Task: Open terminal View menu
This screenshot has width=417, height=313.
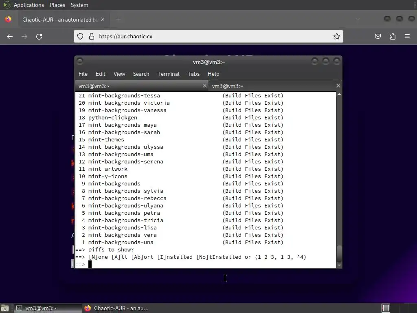Action: pos(119,74)
